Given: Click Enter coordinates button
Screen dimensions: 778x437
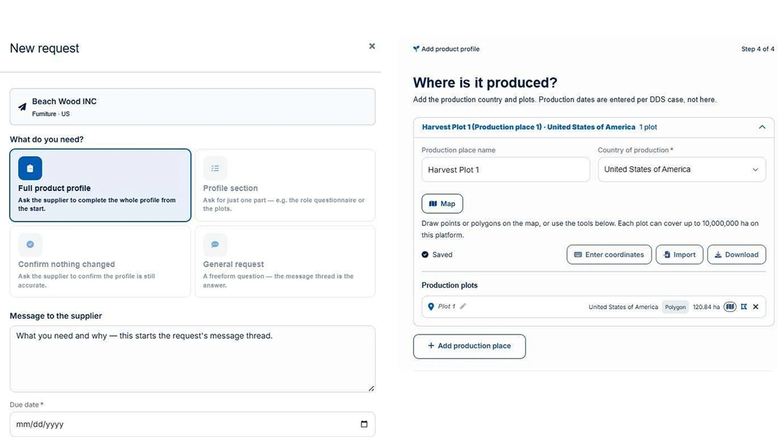Looking at the screenshot, I should coord(609,255).
